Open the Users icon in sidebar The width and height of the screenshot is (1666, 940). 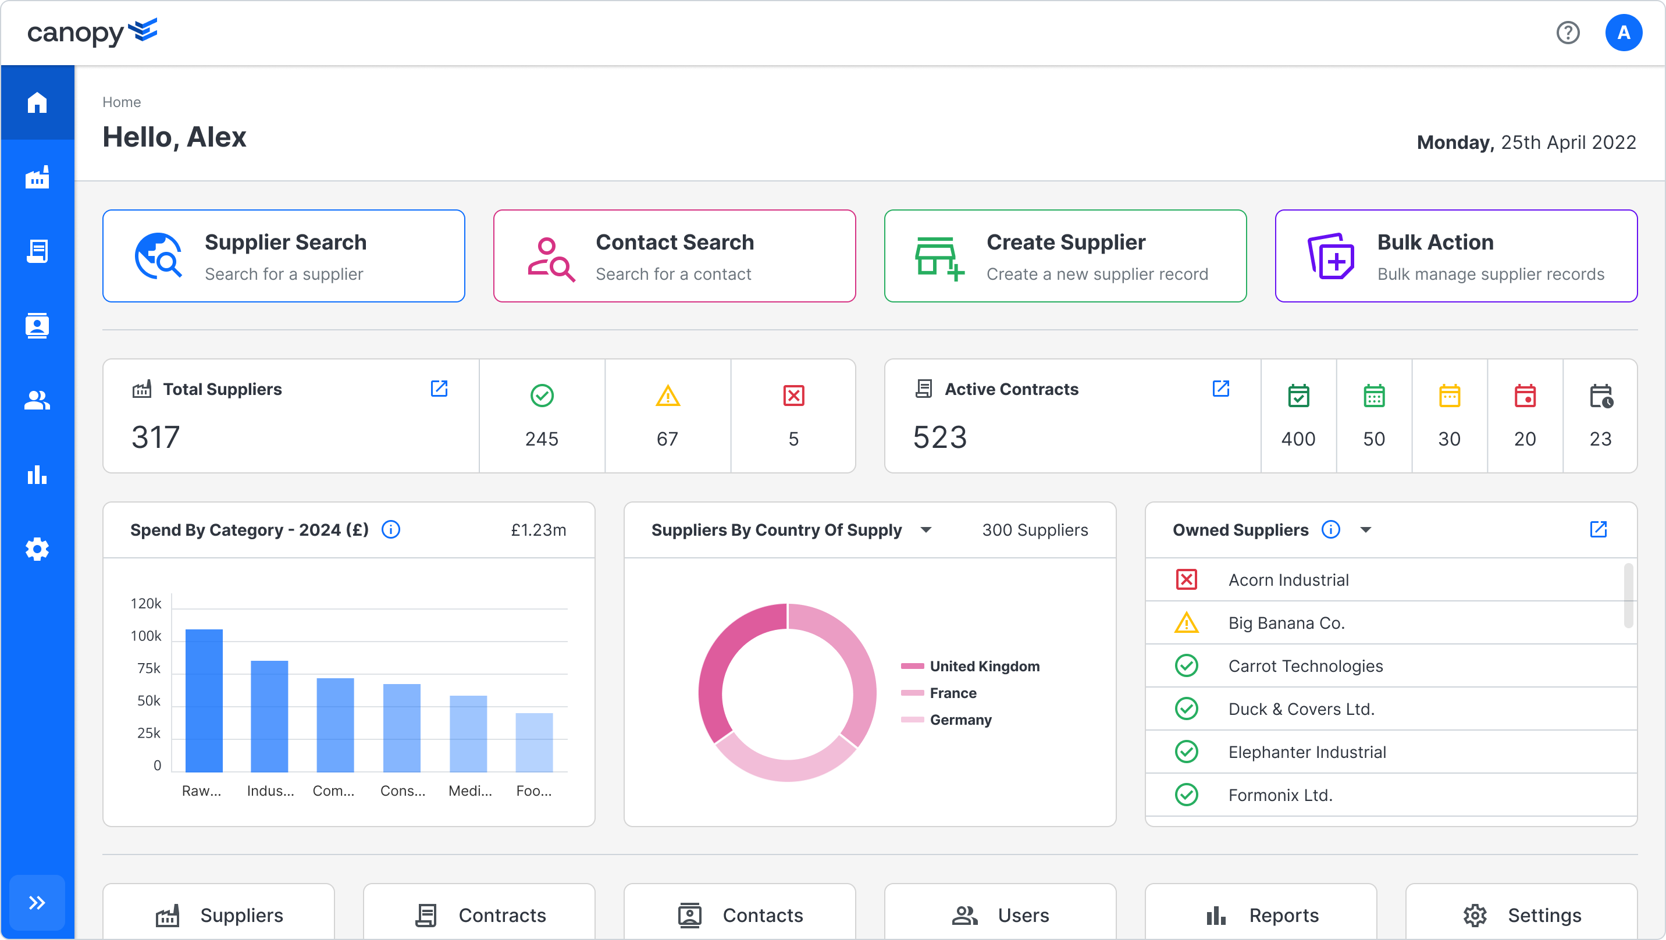point(37,400)
